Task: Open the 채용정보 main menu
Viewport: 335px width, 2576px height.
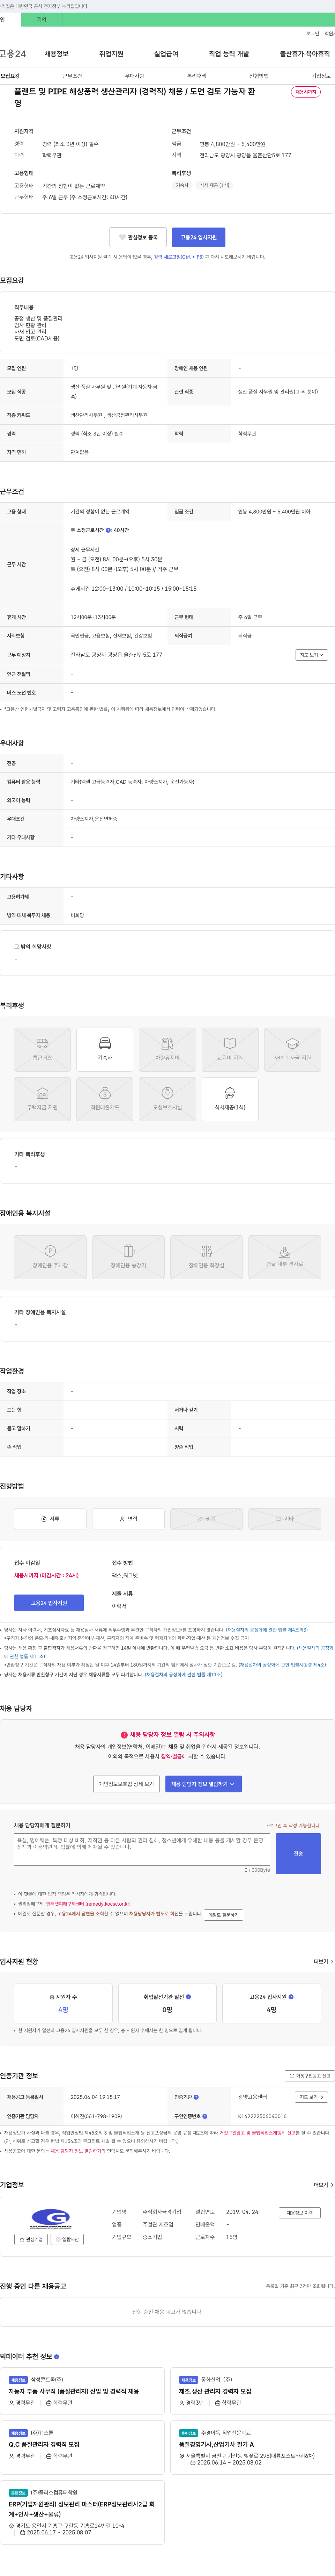Action: coord(57,54)
